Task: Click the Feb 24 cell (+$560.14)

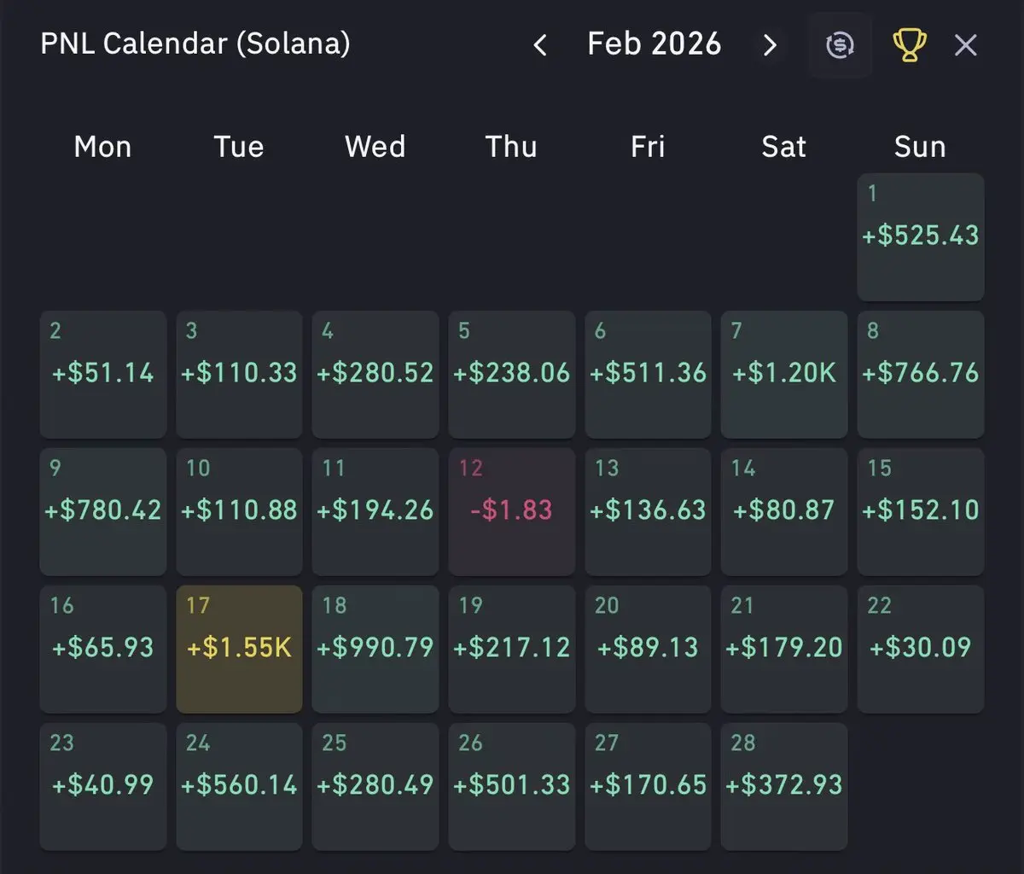Action: [239, 786]
